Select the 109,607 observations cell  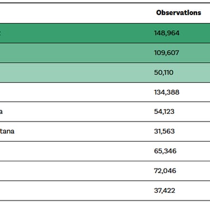coord(166,53)
